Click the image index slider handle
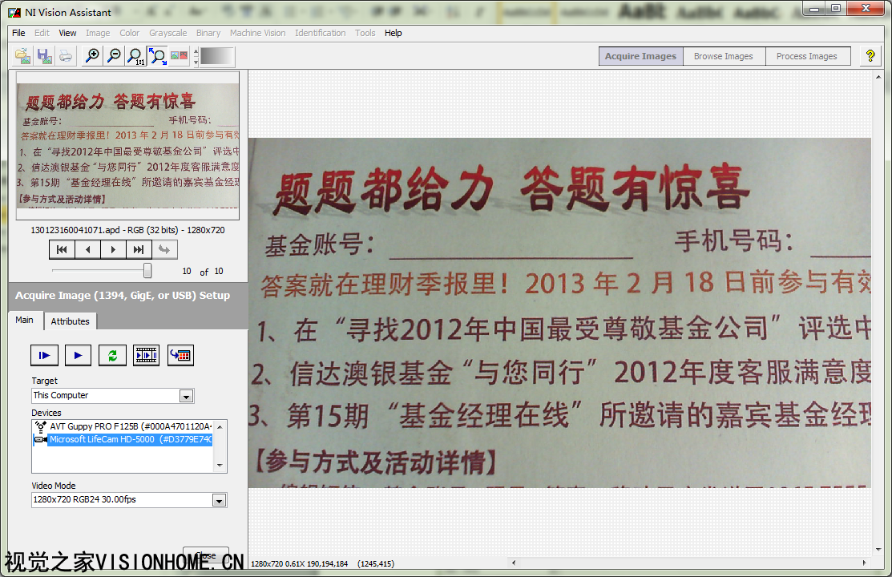Screen dimensions: 892x577 (x=147, y=271)
